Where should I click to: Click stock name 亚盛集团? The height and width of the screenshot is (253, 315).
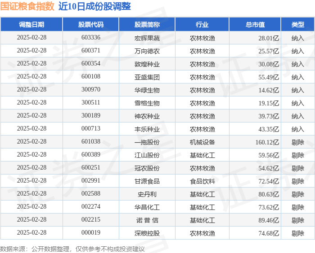click(147, 77)
